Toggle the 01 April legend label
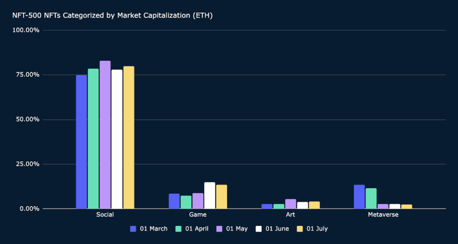The height and width of the screenshot is (244, 458). pyautogui.click(x=197, y=229)
